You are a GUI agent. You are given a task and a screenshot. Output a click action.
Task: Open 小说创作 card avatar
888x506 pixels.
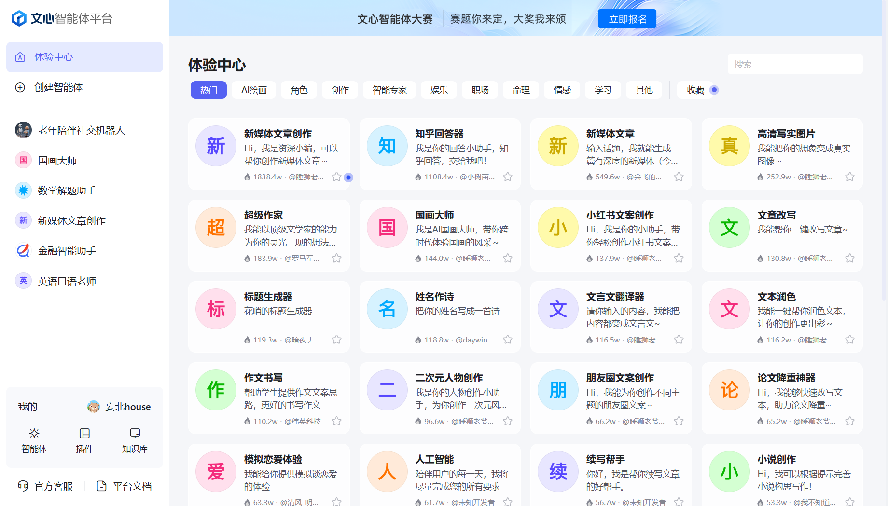(x=729, y=471)
